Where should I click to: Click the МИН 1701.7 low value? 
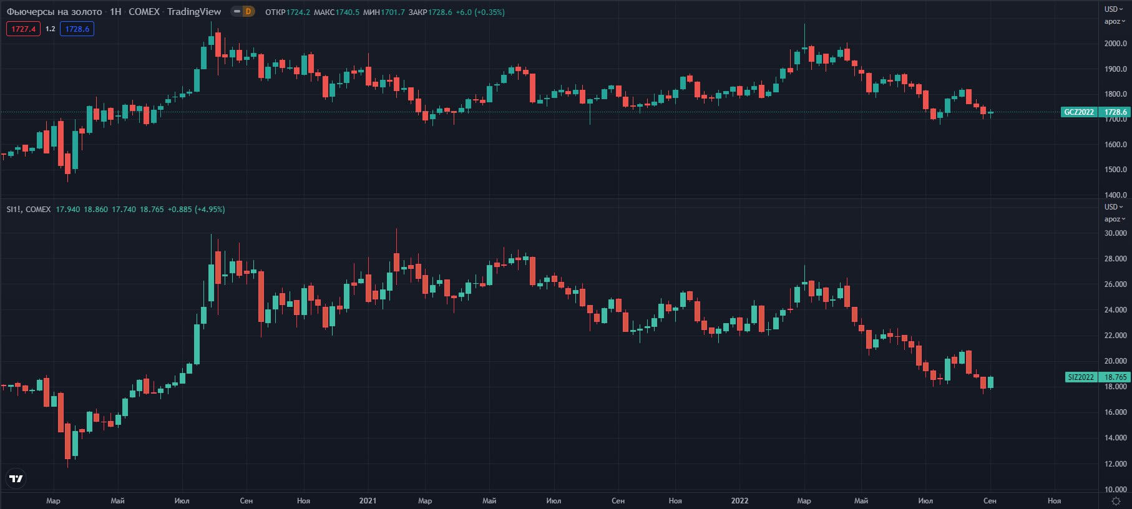[383, 12]
